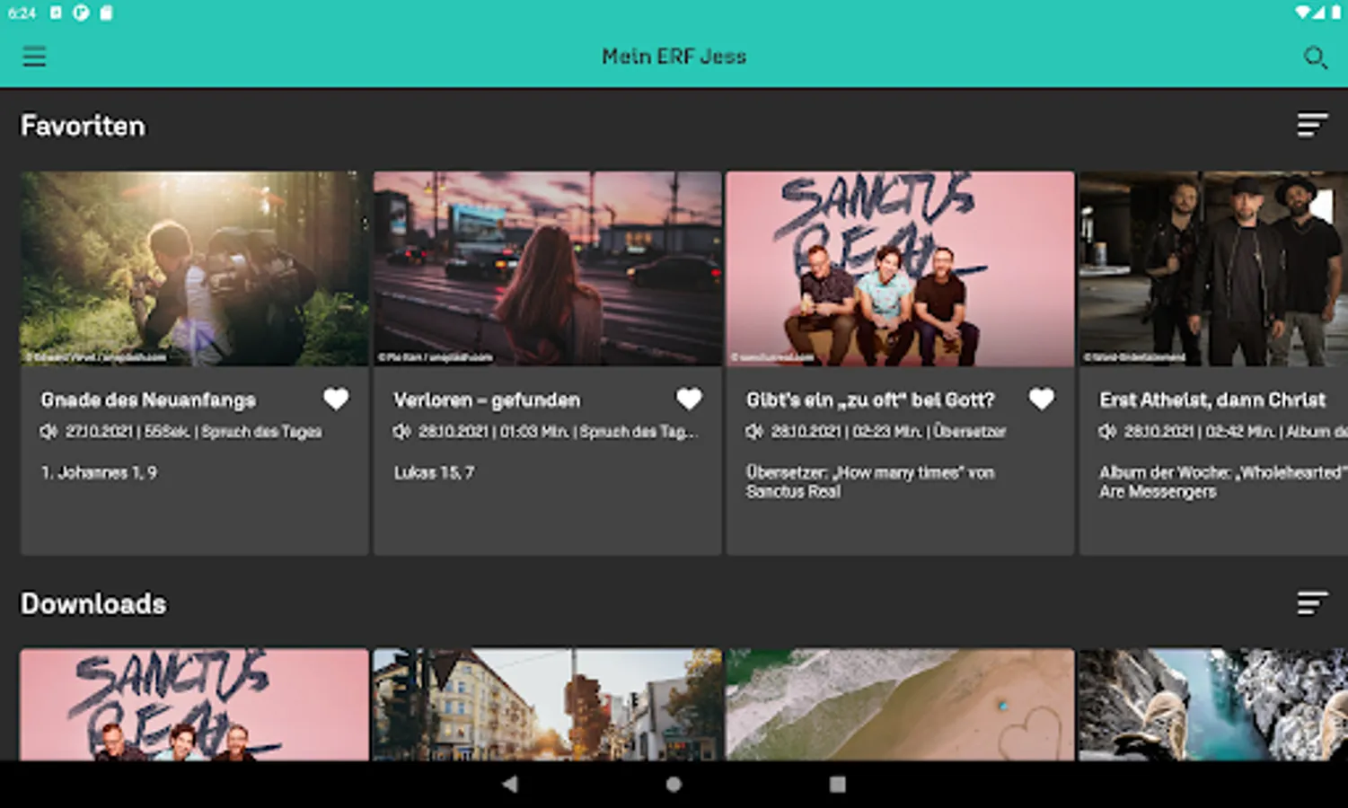The height and width of the screenshot is (808, 1348).
Task: Open Sanctus Real thumbnail in Downloads
Action: [x=195, y=705]
